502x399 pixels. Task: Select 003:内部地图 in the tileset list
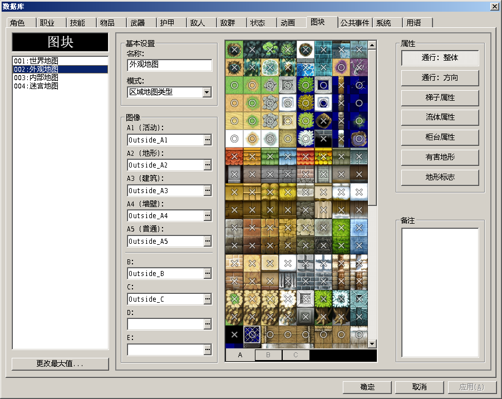[x=60, y=77]
